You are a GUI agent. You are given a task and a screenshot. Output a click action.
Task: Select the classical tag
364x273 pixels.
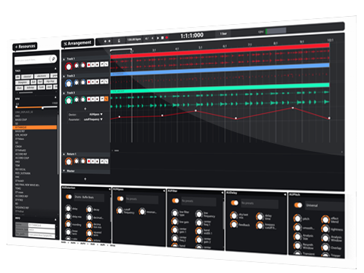coord(27,77)
